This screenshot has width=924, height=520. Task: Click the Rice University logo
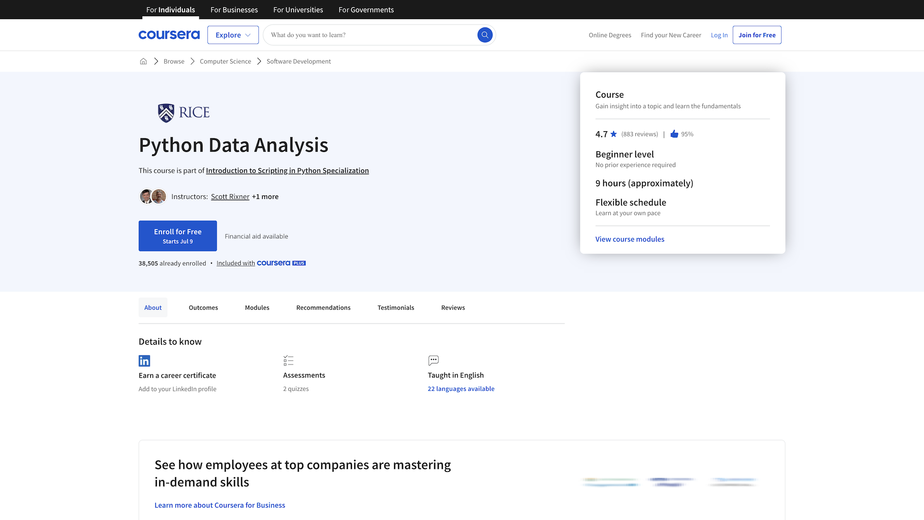[184, 113]
